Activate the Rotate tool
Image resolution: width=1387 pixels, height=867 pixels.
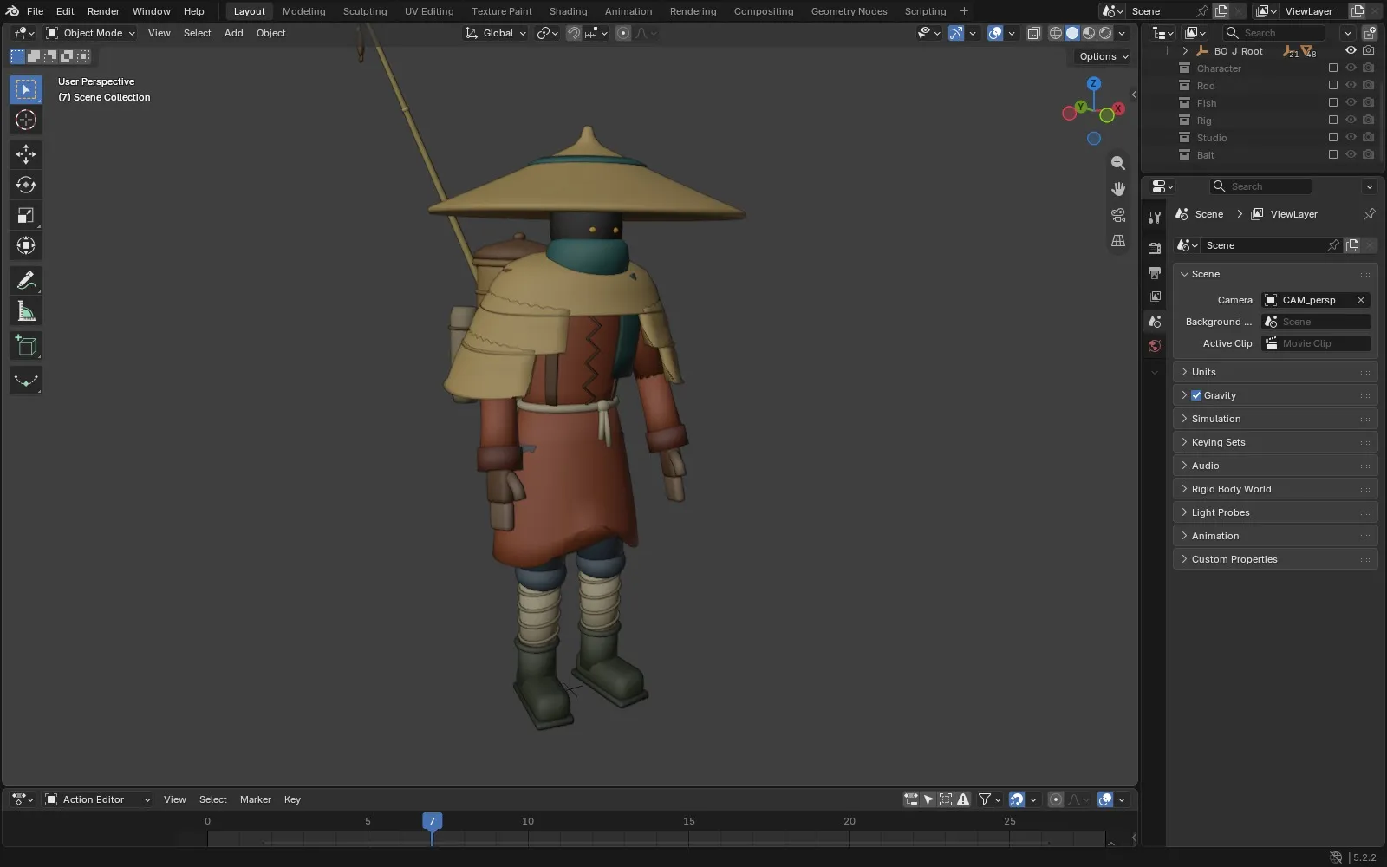point(26,185)
